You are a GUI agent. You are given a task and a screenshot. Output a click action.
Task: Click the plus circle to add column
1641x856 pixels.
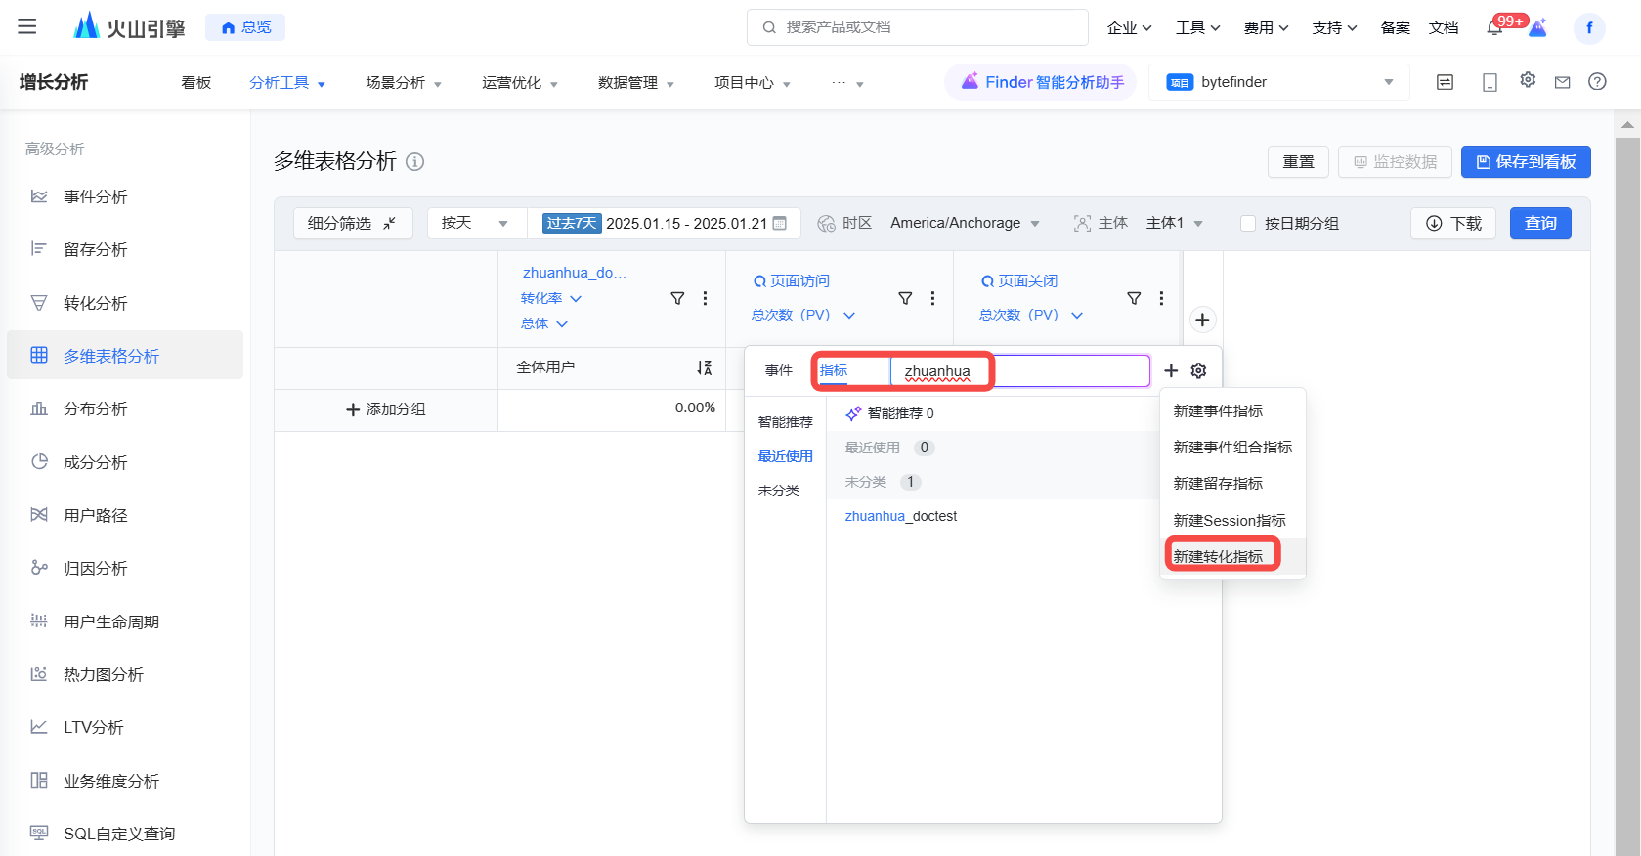[x=1202, y=320]
